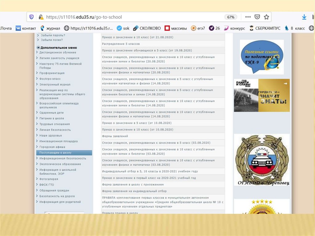The width and height of the screenshot is (315, 236).
Task: Open 'ВФСК ГТО' menu item
Action: (x=47, y=185)
